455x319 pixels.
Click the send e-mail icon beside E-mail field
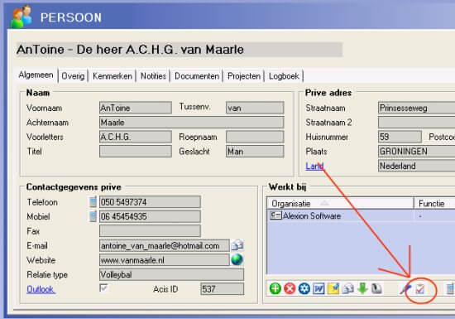[237, 245]
